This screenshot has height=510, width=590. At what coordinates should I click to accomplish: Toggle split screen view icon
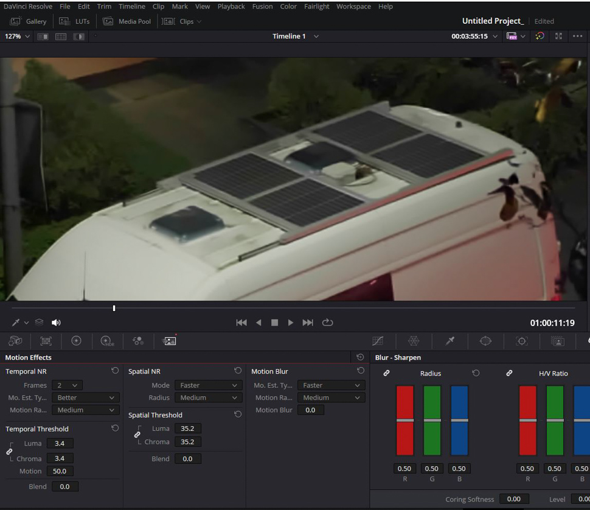pos(61,37)
